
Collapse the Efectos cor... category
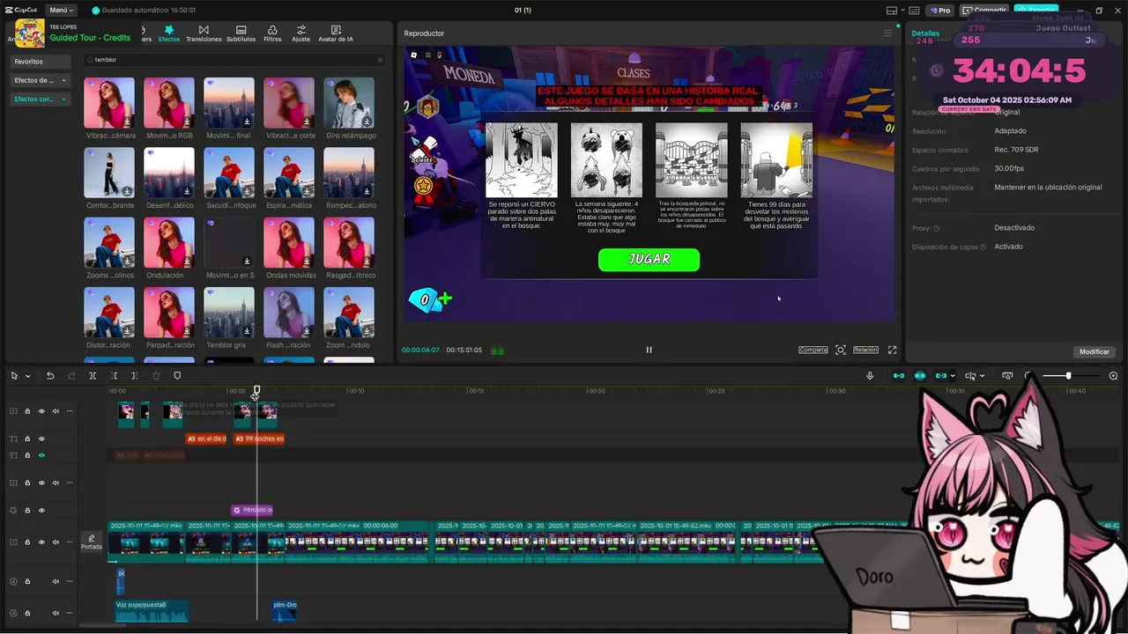pos(40,99)
